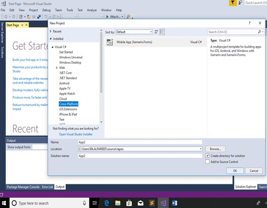
Task: Open the Attach button dropdown arrow
Action: (123, 17)
